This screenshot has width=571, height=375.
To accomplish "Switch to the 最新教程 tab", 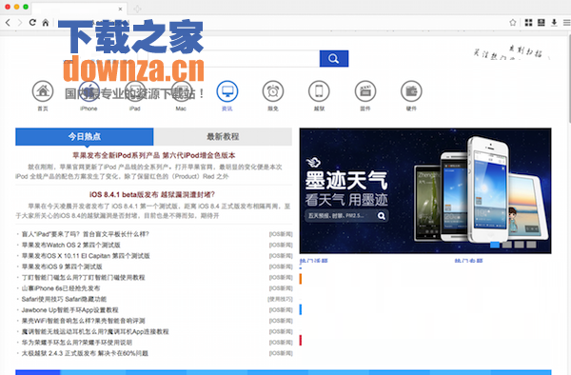I will click(223, 136).
